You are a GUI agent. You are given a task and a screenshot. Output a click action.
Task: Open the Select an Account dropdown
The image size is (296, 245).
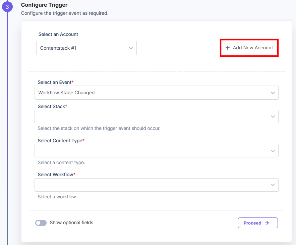[86, 48]
